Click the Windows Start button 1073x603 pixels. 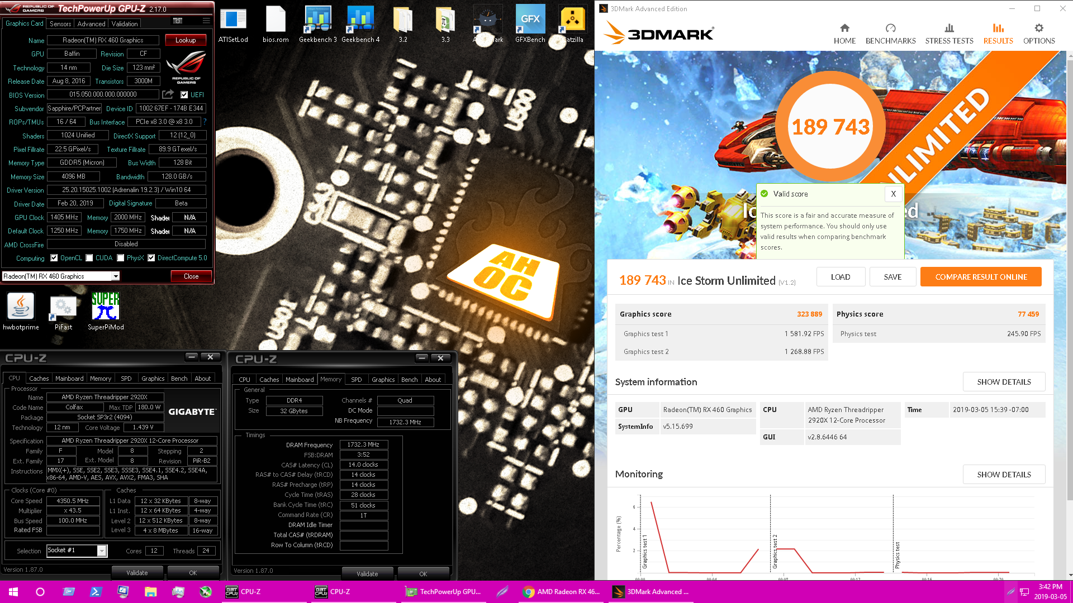13,592
